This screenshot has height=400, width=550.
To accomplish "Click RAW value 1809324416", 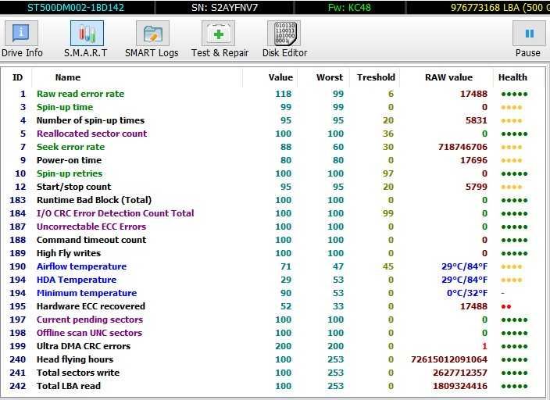I will pyautogui.click(x=460, y=386).
